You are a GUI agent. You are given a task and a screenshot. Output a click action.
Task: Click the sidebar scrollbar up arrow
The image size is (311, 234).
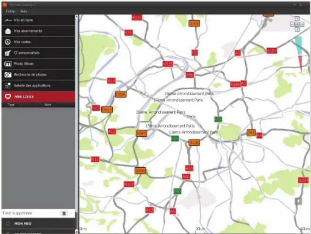(x=77, y=17)
